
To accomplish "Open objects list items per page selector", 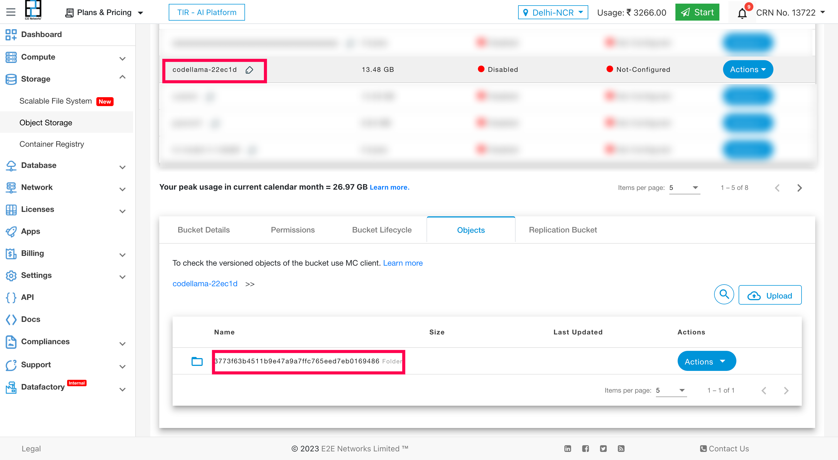I will click(x=671, y=390).
